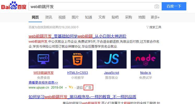The height and width of the screenshot is (104, 195).
Task: Click the HTML5 shield thumbnail
Action: (78, 59)
